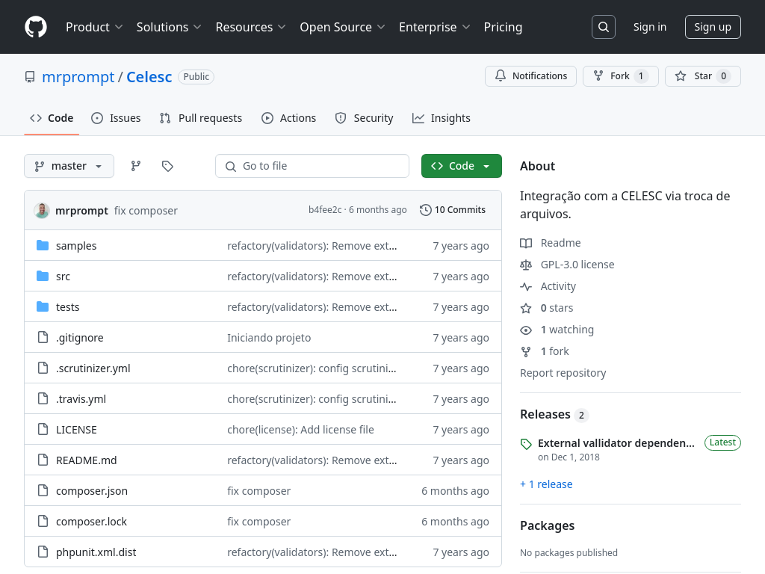Click the Sign up button
The image size is (765, 574).
click(x=713, y=27)
